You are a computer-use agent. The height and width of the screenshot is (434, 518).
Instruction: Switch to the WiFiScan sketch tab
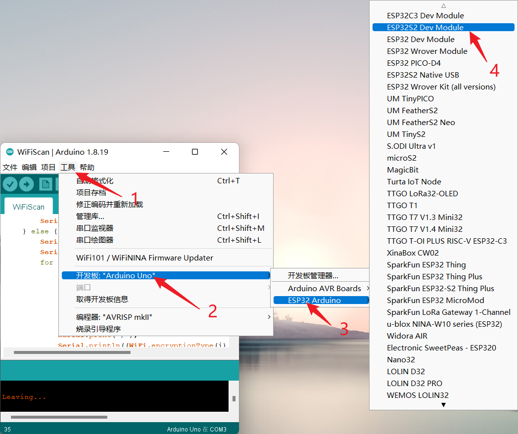coord(28,207)
